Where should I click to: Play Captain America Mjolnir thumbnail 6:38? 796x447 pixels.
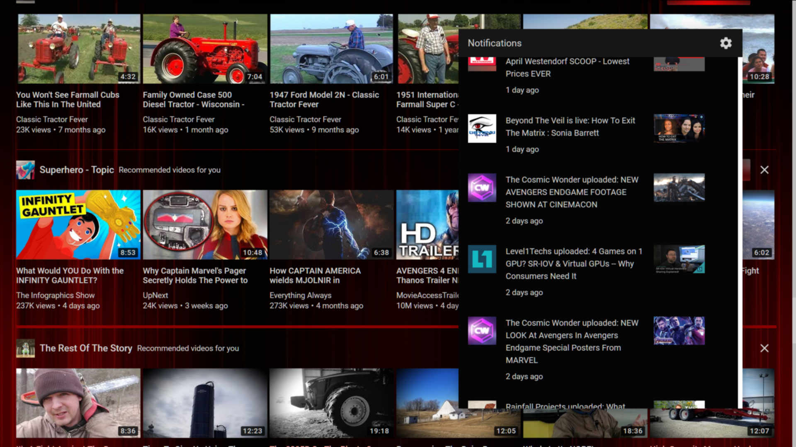[x=331, y=225]
